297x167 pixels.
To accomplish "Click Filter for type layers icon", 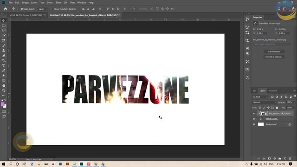I will (282, 97).
